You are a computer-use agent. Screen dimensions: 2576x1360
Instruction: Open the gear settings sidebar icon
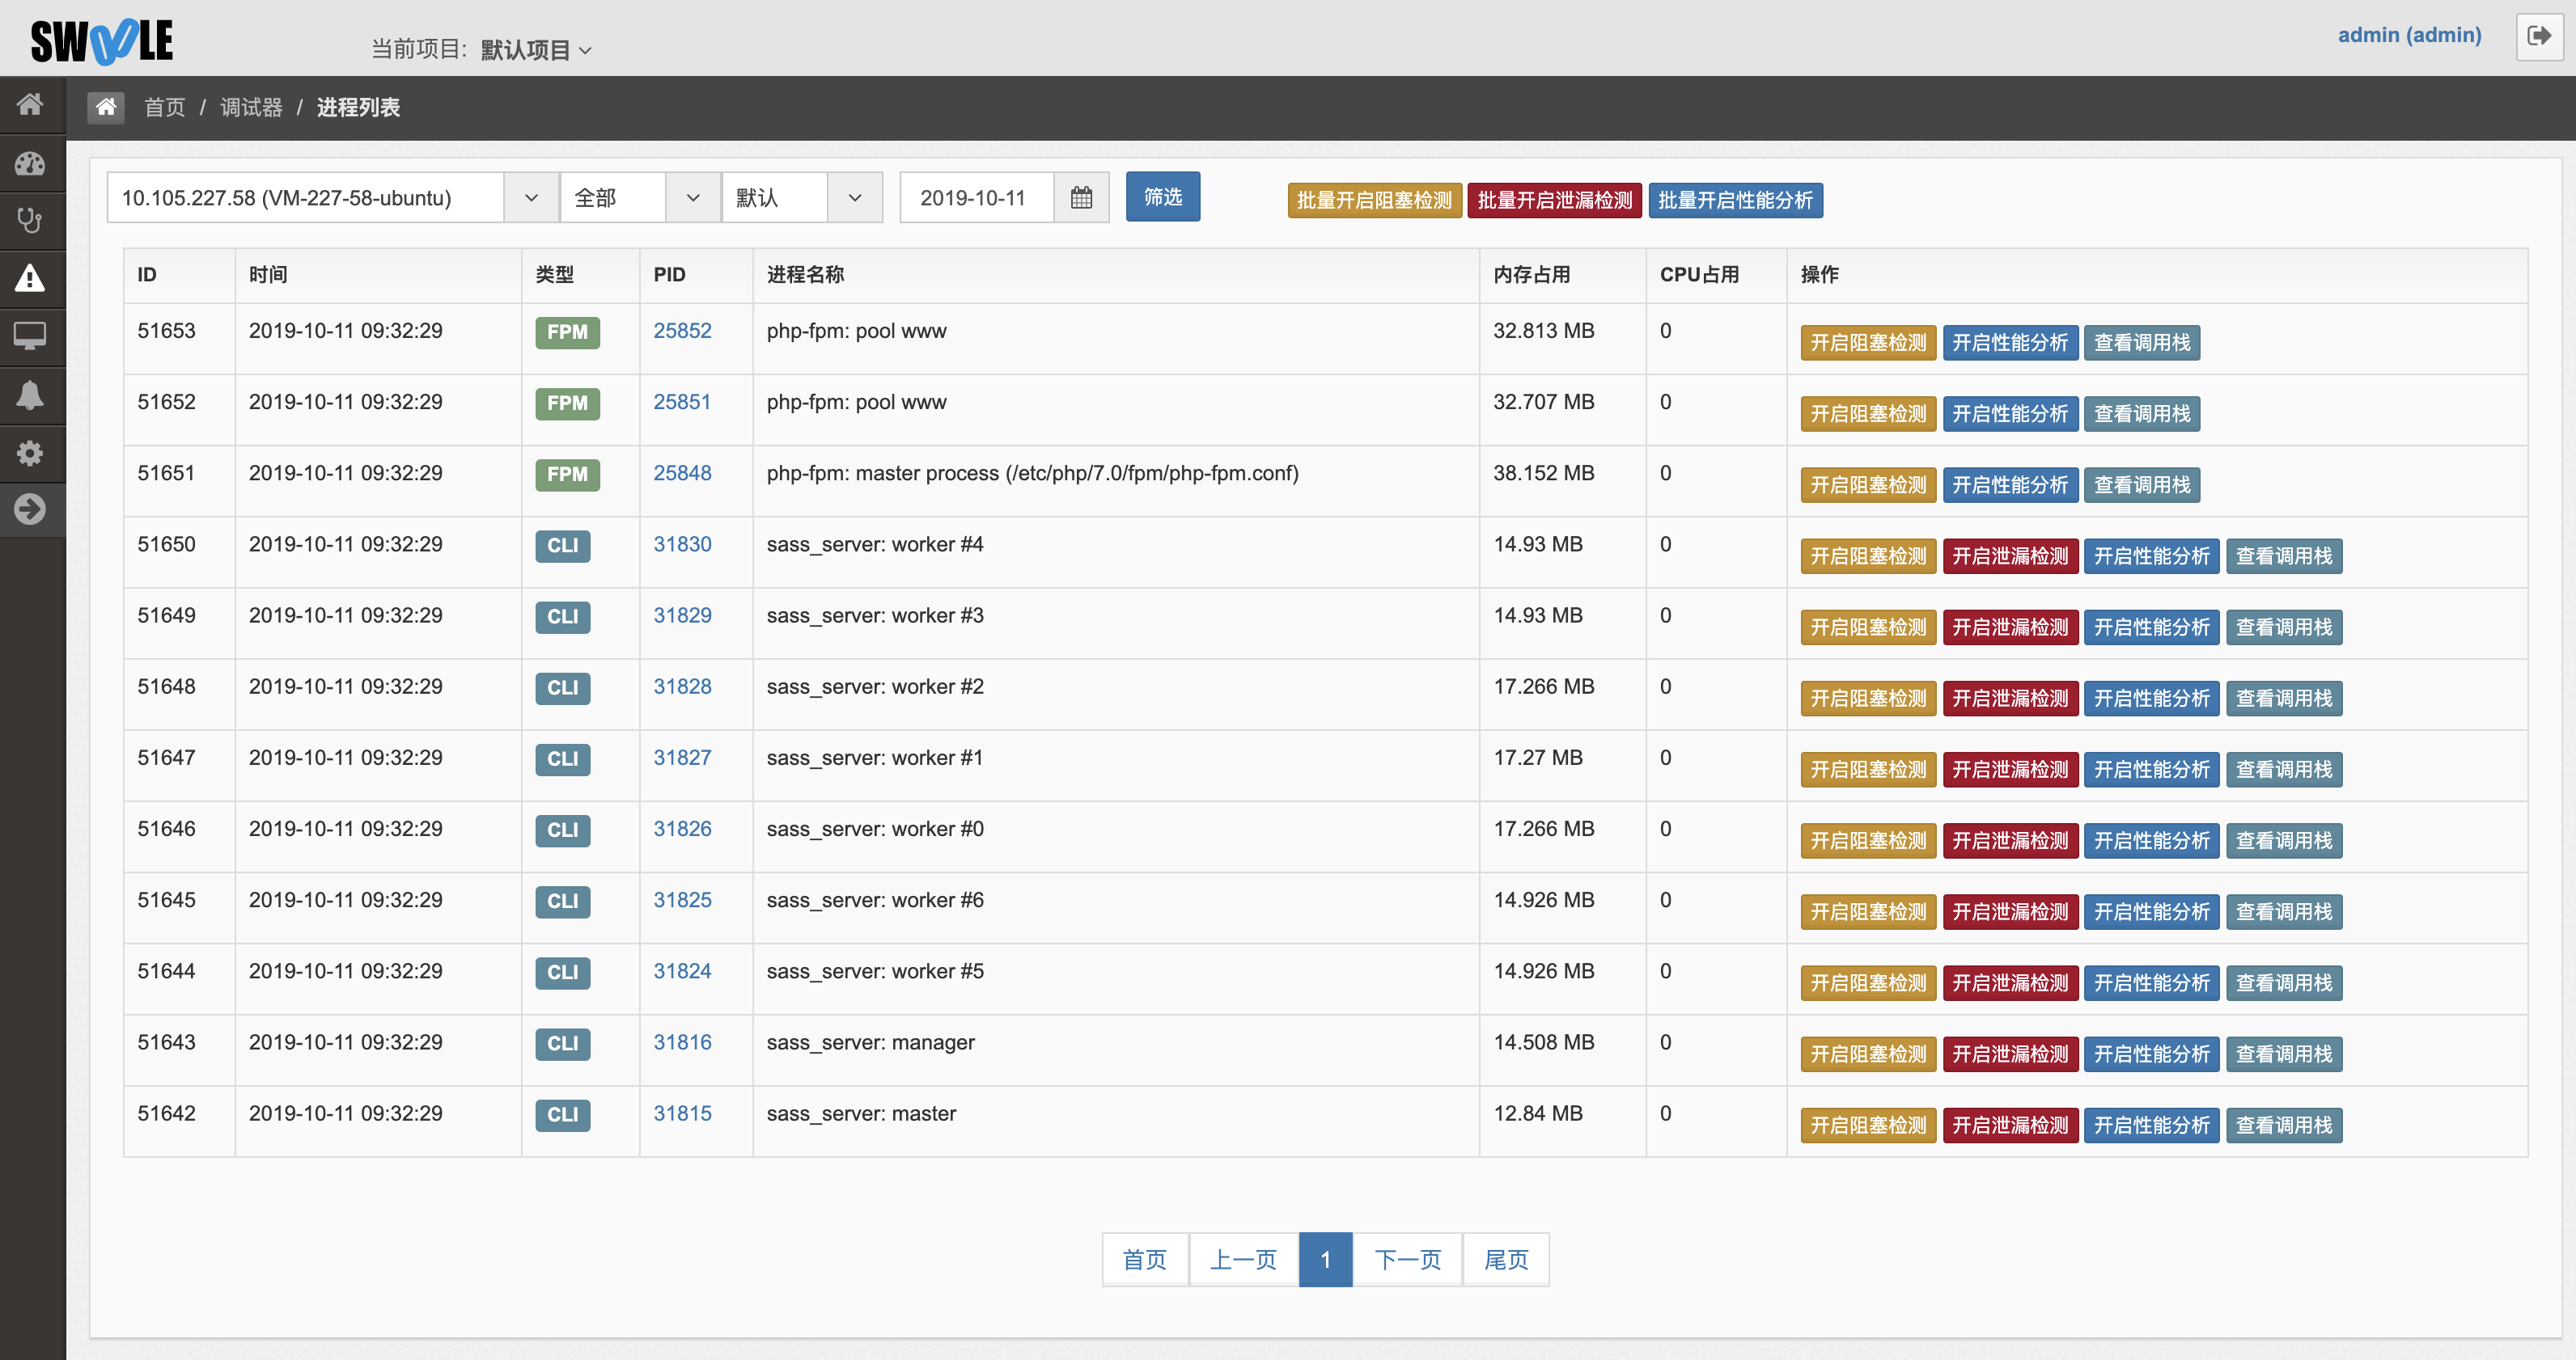[x=31, y=453]
